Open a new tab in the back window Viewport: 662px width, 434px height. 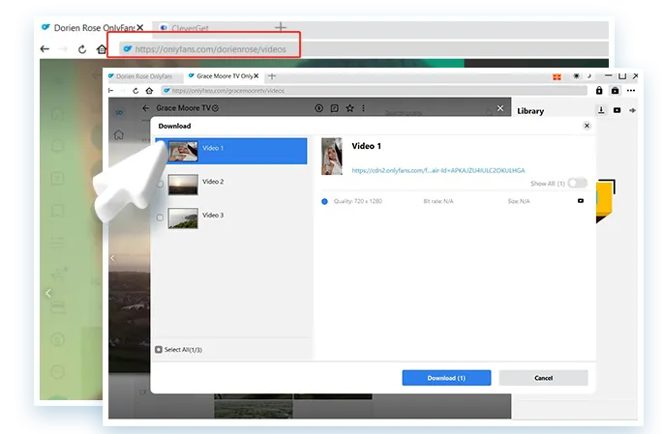tap(281, 28)
